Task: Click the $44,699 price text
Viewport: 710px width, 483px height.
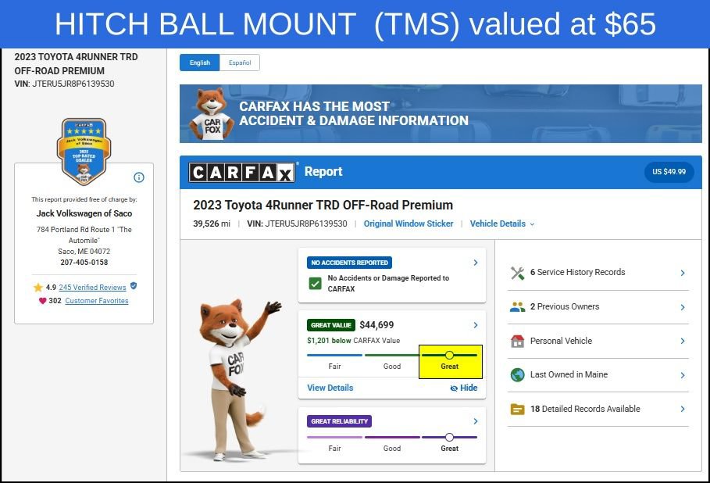Action: (376, 325)
